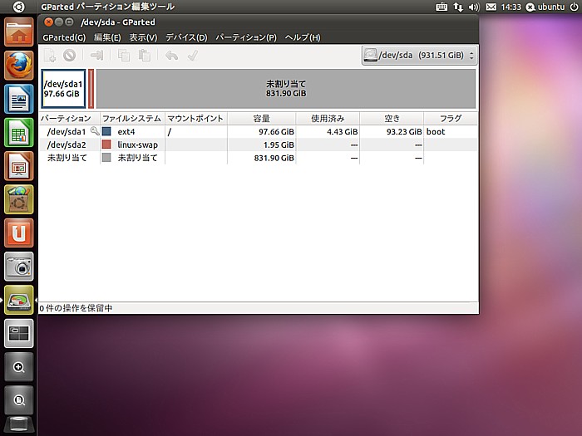Viewport: 582px width, 436px height.
Task: Click the Undo last operation icon
Action: coord(171,56)
